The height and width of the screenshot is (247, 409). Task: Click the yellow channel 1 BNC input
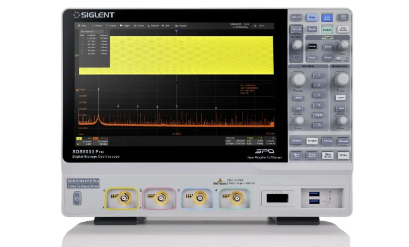[124, 198]
